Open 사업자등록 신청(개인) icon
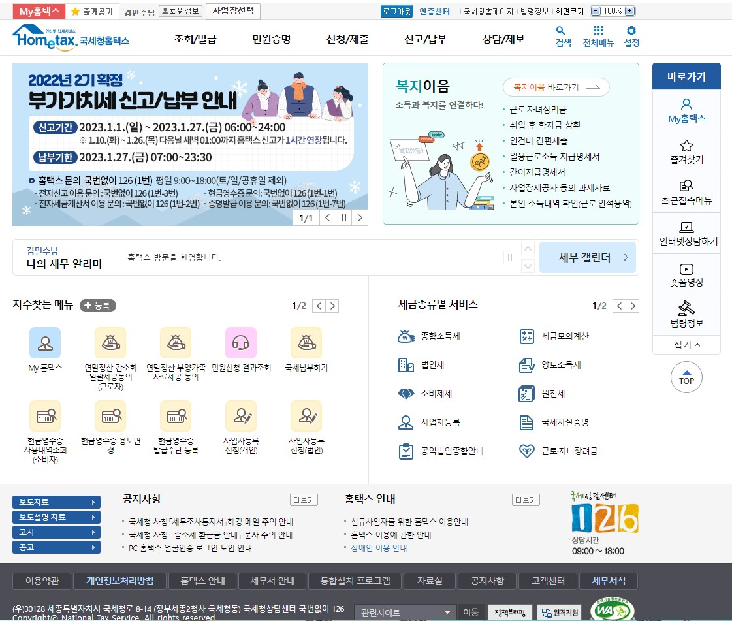Viewport: 732px width, 621px height. pyautogui.click(x=241, y=416)
